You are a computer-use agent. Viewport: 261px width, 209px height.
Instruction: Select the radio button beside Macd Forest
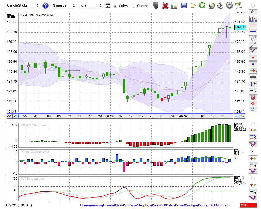253,123
